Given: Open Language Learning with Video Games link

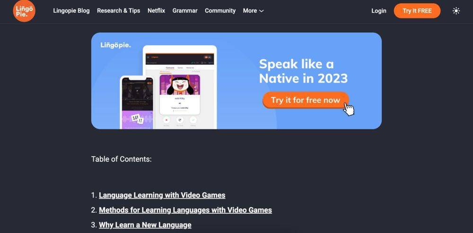Looking at the screenshot, I should [162, 195].
